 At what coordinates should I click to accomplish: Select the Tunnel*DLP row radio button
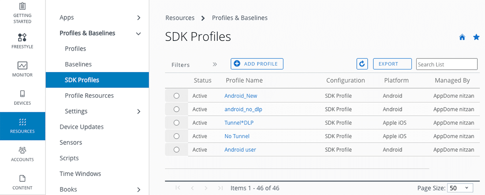click(176, 123)
